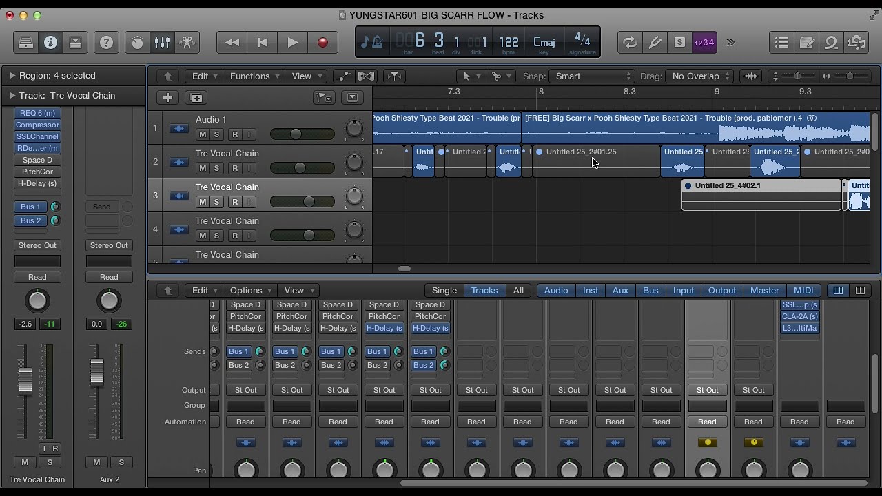
Task: Record-enable track 2 Tre Vocal Chain
Action: pos(235,168)
